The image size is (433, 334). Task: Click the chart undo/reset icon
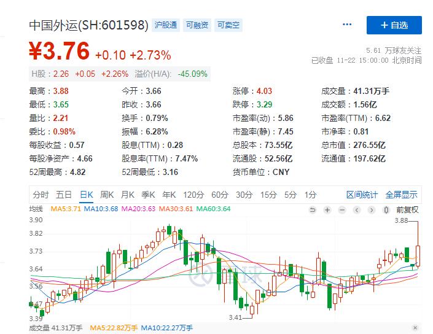tap(313, 210)
